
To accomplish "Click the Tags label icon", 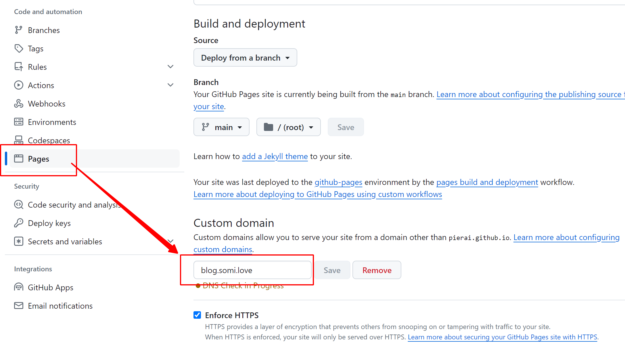I will tap(19, 48).
